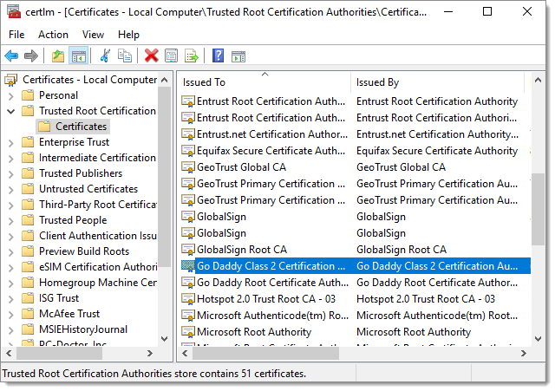This screenshot has height=391, width=555.
Task: Click certificate list scroll down arrow
Action: point(538,339)
